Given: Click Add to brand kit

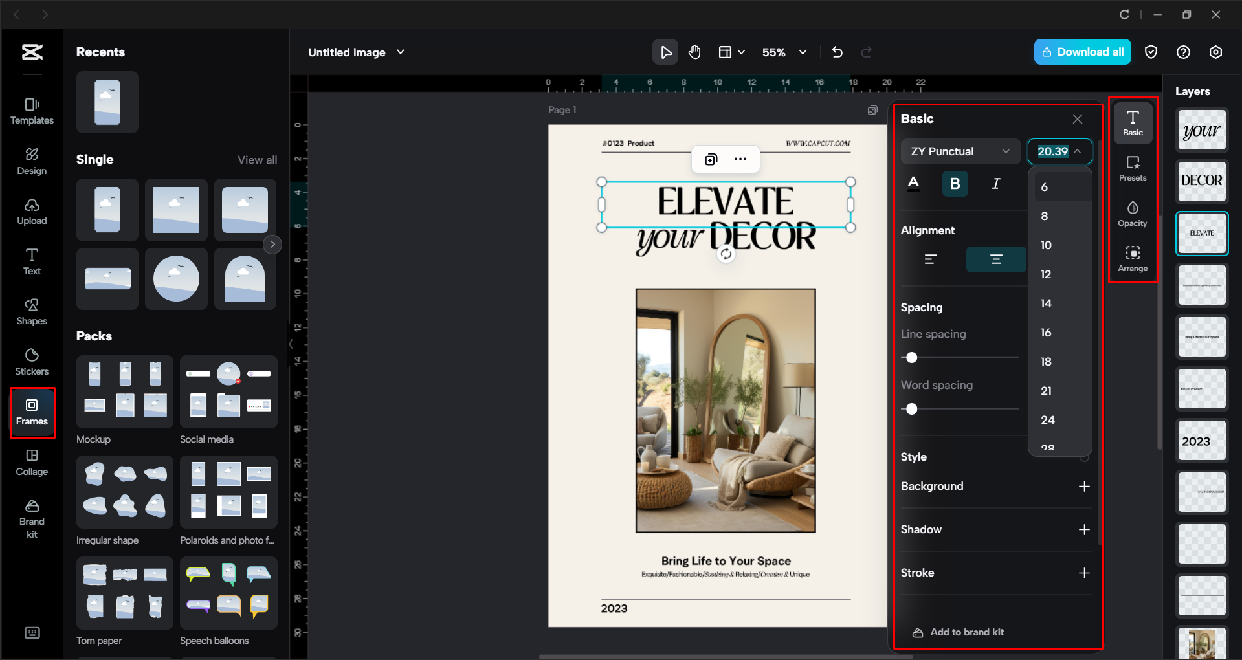Looking at the screenshot, I should point(966,632).
